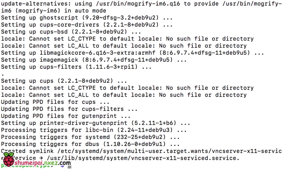
Task: Click the "Setting up imagemagick" line
Action: (94, 60)
